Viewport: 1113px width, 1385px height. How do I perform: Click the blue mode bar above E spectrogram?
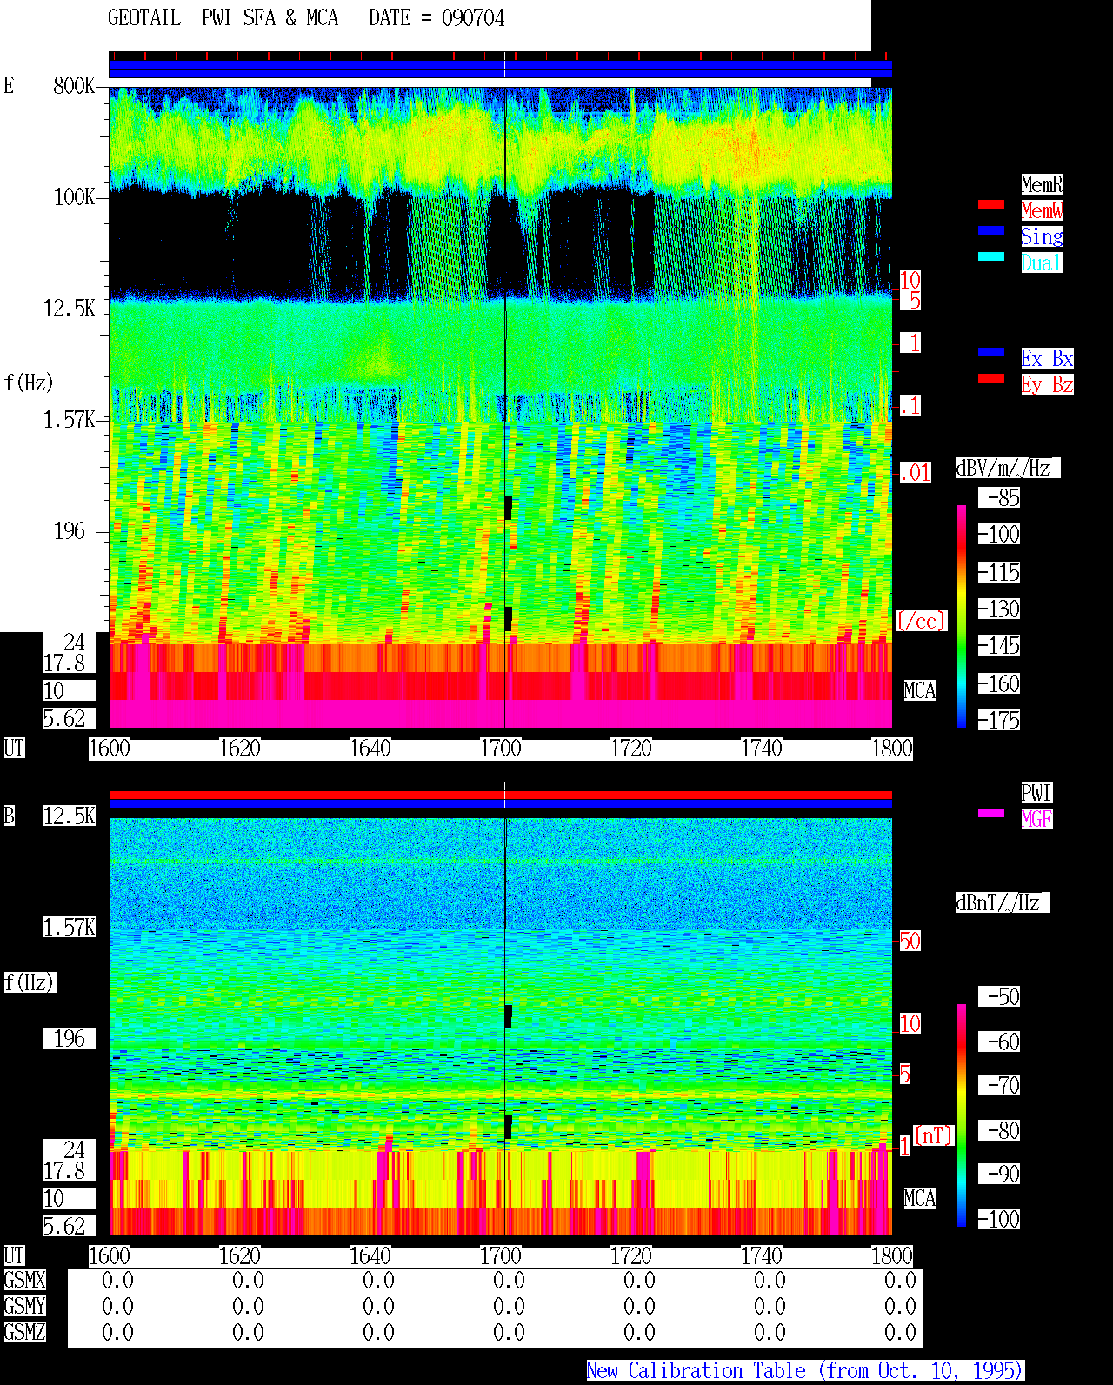pyautogui.click(x=500, y=69)
